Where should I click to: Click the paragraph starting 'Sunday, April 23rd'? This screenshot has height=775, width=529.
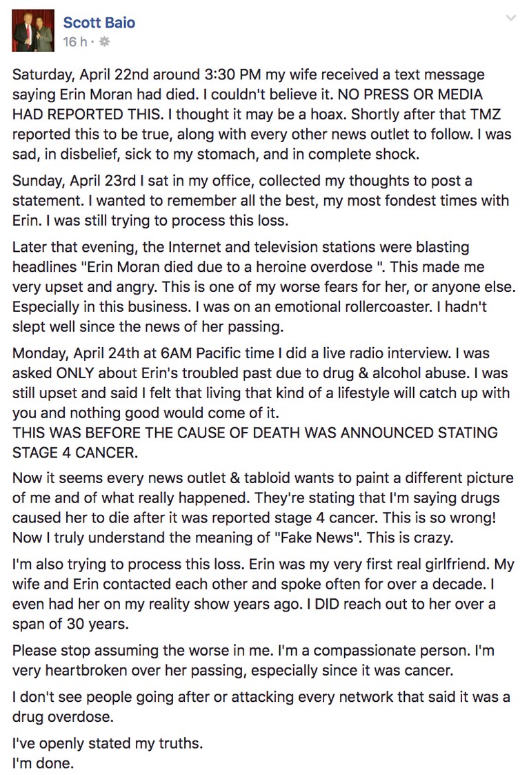point(260,201)
